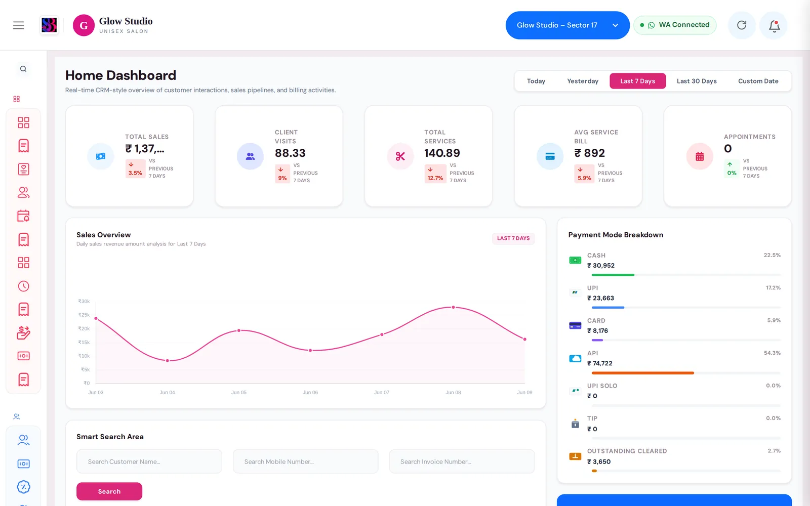
Task: Click the cash icon on Total Sales card
Action: pyautogui.click(x=101, y=156)
